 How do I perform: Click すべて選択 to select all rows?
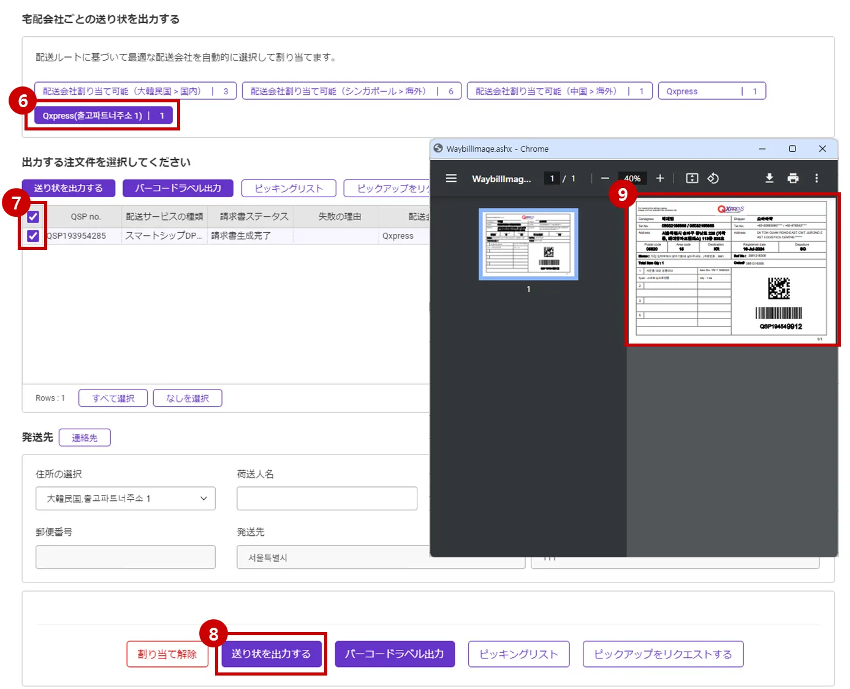point(113,398)
